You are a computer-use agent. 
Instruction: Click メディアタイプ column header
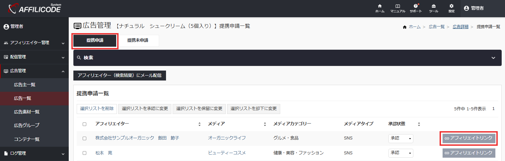click(359, 124)
